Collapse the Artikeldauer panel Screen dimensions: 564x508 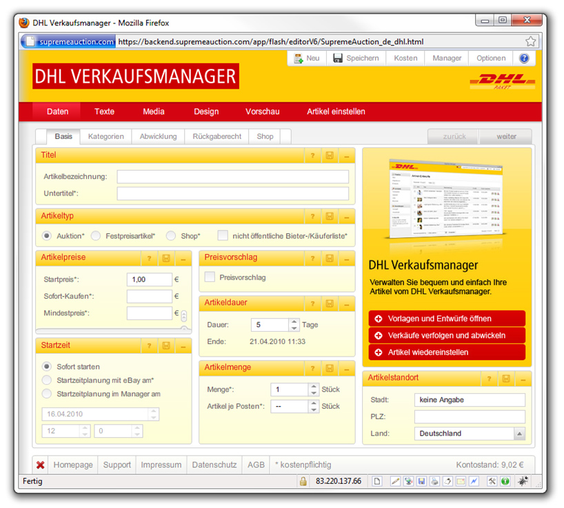click(x=347, y=304)
